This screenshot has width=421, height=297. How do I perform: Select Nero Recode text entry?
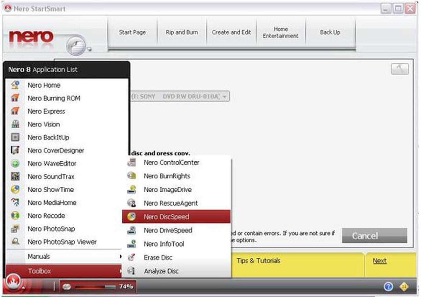(x=46, y=216)
